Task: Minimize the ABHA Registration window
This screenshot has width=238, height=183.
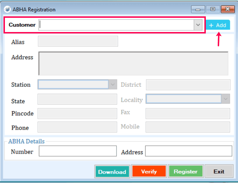Action: (198, 9)
